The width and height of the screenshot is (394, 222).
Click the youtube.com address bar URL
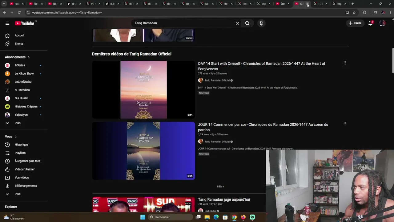(x=67, y=13)
